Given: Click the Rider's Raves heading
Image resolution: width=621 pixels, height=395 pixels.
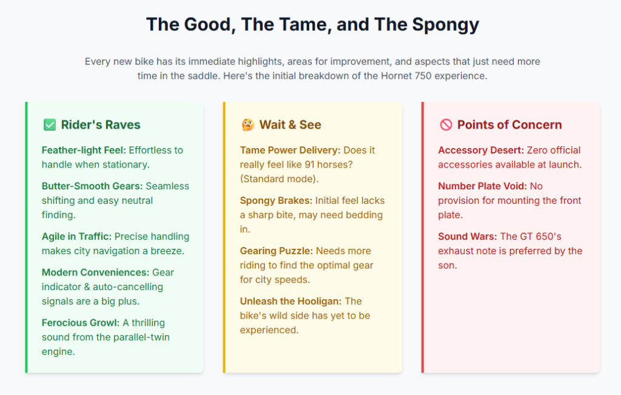Looking at the screenshot, I should (101, 125).
